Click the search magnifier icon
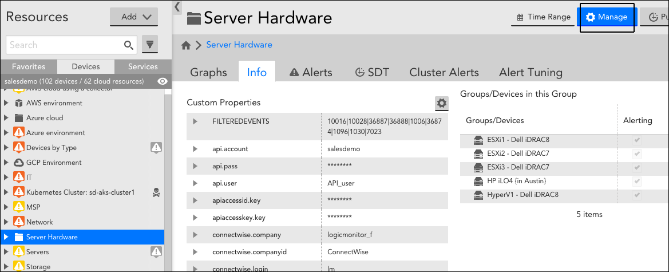The height and width of the screenshot is (272, 669). click(128, 45)
